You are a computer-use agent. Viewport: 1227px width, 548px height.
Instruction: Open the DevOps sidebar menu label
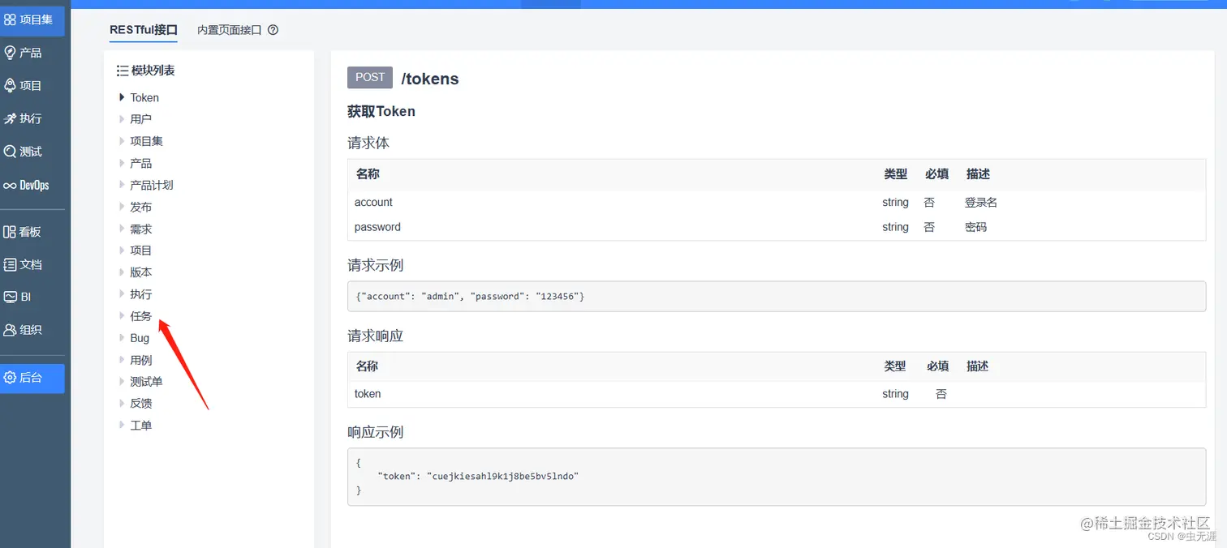pos(35,186)
